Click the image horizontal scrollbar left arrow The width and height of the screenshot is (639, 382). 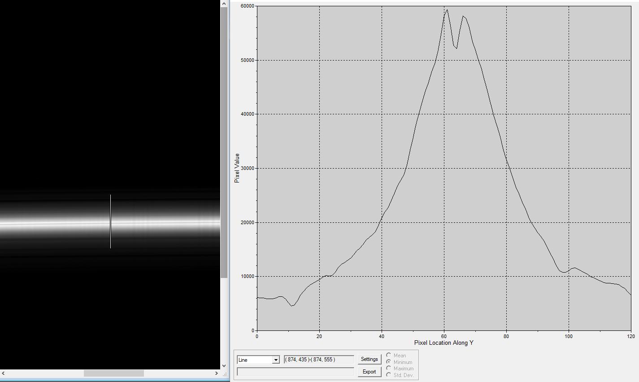point(4,373)
